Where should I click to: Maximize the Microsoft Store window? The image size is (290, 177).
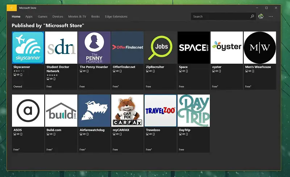coord(266,8)
